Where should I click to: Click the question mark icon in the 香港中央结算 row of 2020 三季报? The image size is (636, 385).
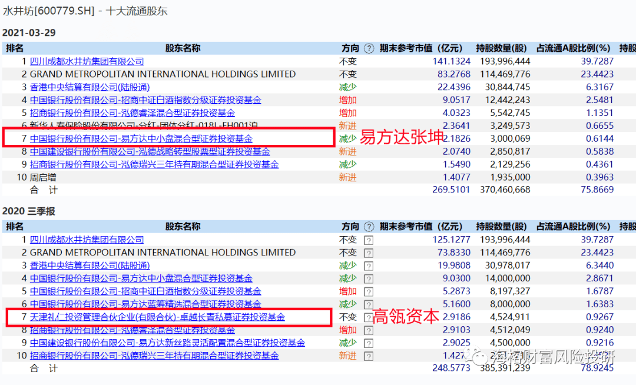click(368, 266)
